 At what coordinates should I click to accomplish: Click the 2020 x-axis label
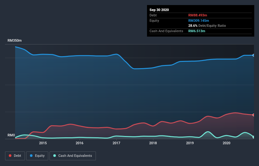(227, 143)
